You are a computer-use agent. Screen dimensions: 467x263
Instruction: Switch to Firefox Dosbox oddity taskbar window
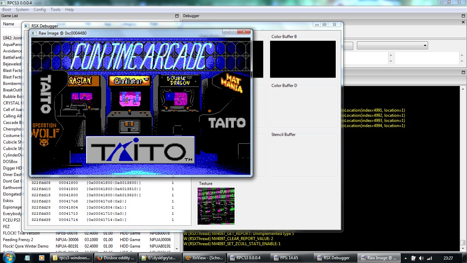pyautogui.click(x=115, y=258)
